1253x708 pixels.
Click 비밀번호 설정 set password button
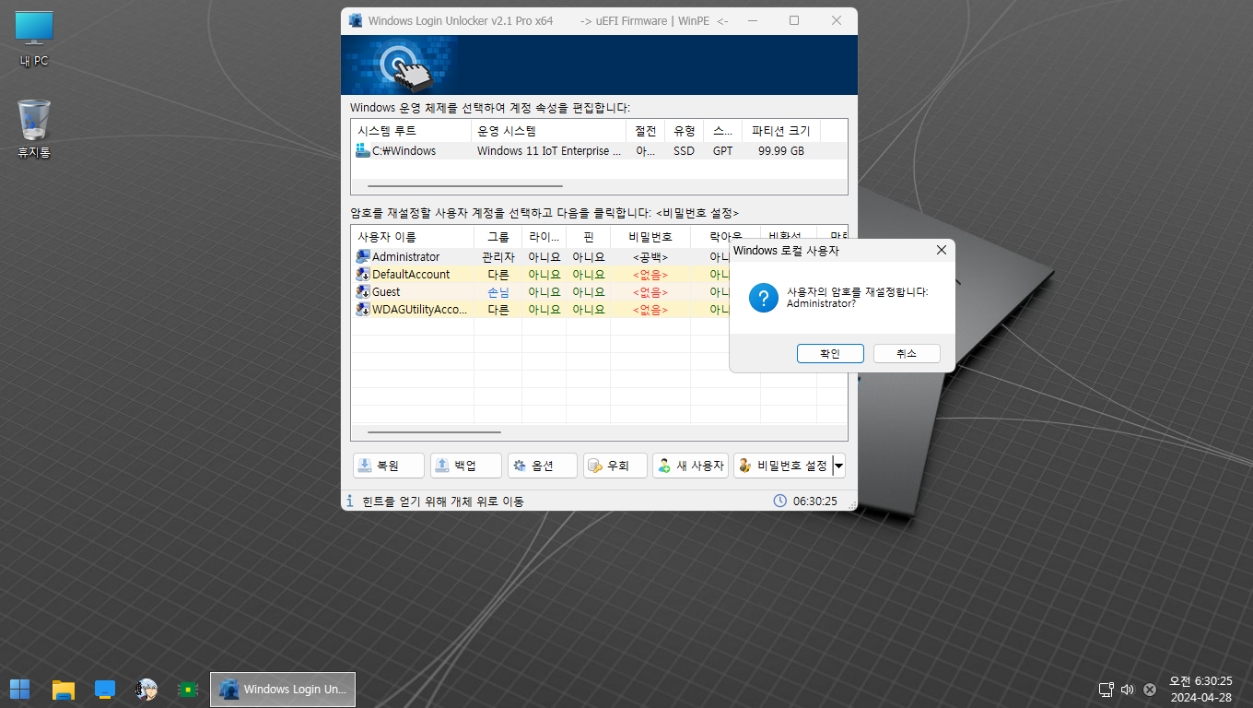point(783,466)
